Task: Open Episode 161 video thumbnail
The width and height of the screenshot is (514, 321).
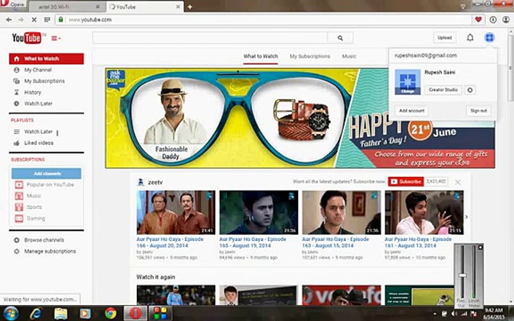Action: pos(424,212)
